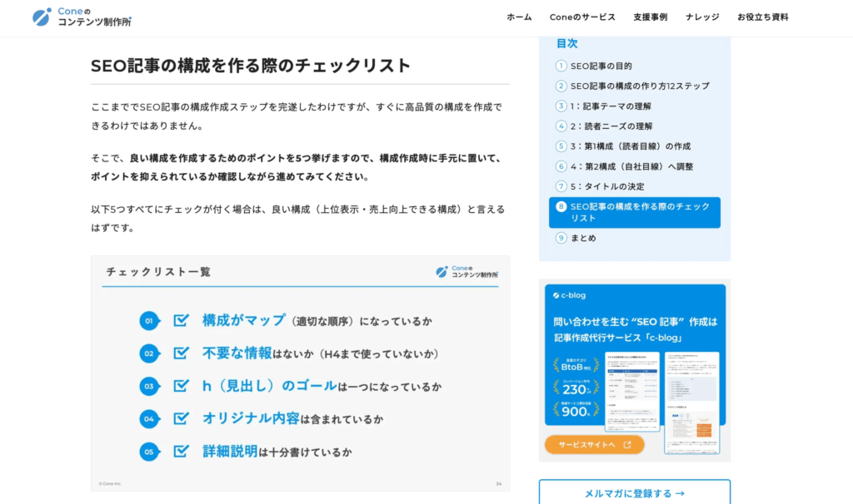The image size is (853, 504).
Task: Click checkmark beside 構成がマップ item
Action: coord(181,320)
